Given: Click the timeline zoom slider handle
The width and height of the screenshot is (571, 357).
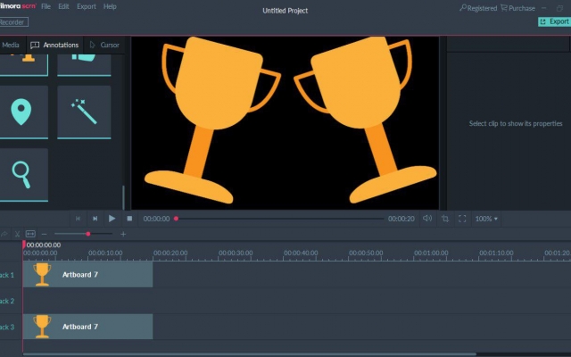Looking at the screenshot, I should [x=87, y=234].
